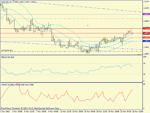The width and height of the screenshot is (150, 113).
Task: Click the 1.6145 axis value
Action: click(146, 1)
